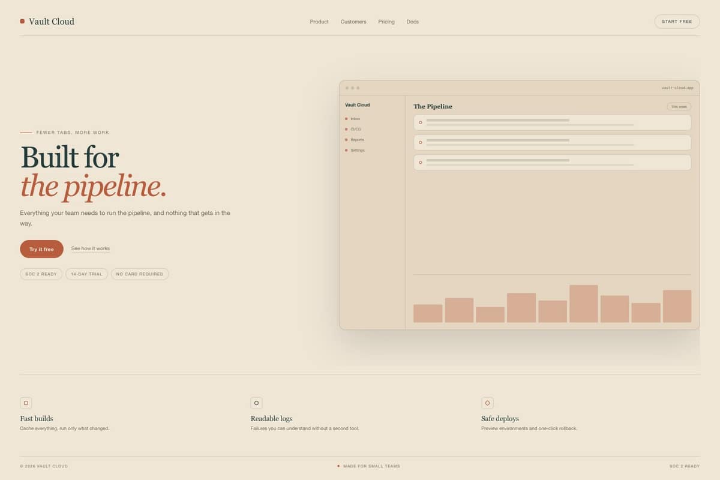This screenshot has width=720, height=480.
Task: Click the dot beside Inbox in mockup sidebar
Action: tap(346, 119)
